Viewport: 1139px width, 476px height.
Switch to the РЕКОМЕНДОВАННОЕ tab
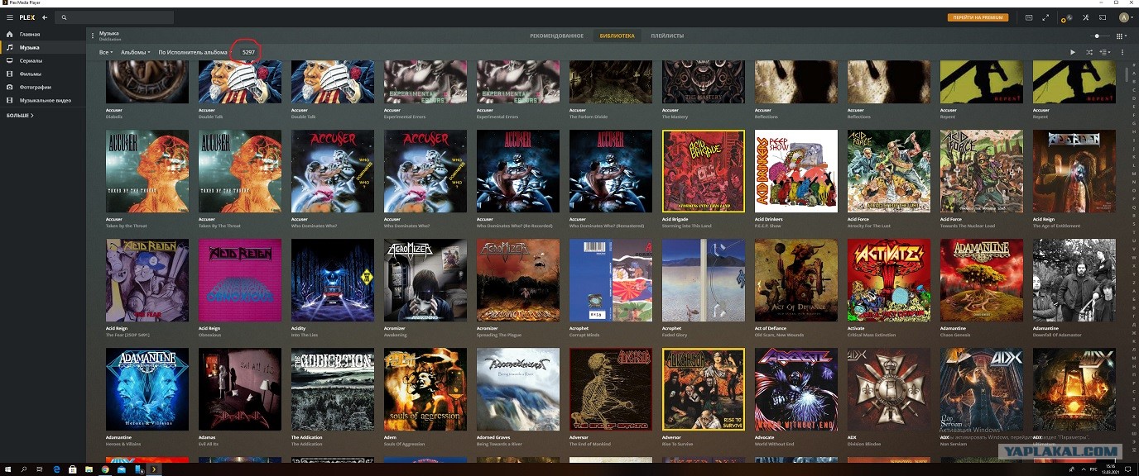(557, 36)
